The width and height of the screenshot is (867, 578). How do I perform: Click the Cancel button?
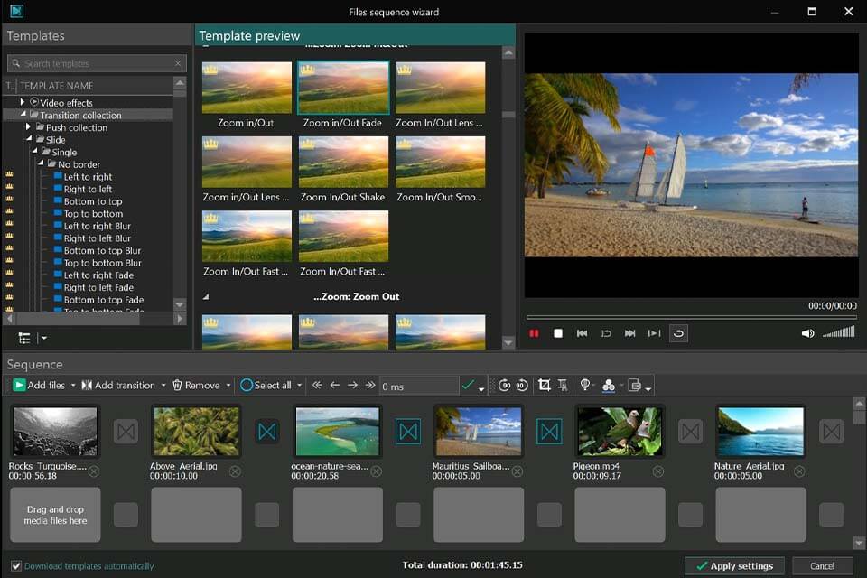[822, 566]
